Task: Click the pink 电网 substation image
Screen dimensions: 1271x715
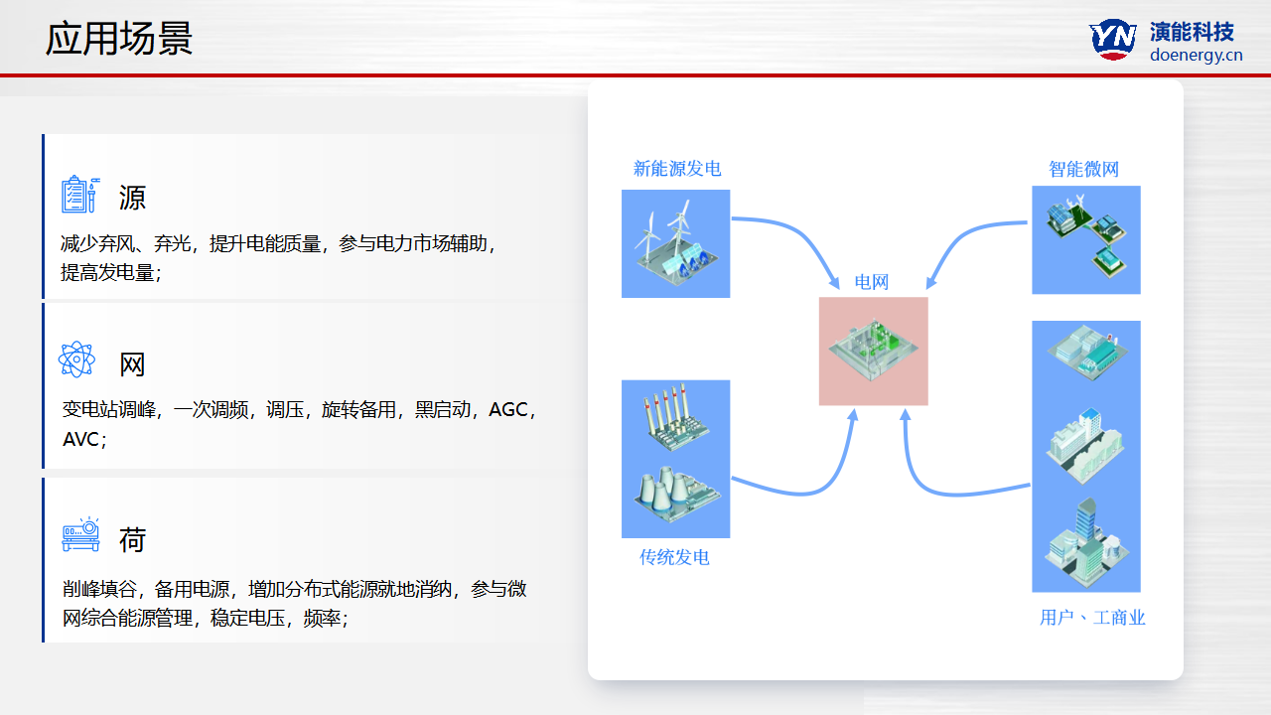Action: (873, 351)
